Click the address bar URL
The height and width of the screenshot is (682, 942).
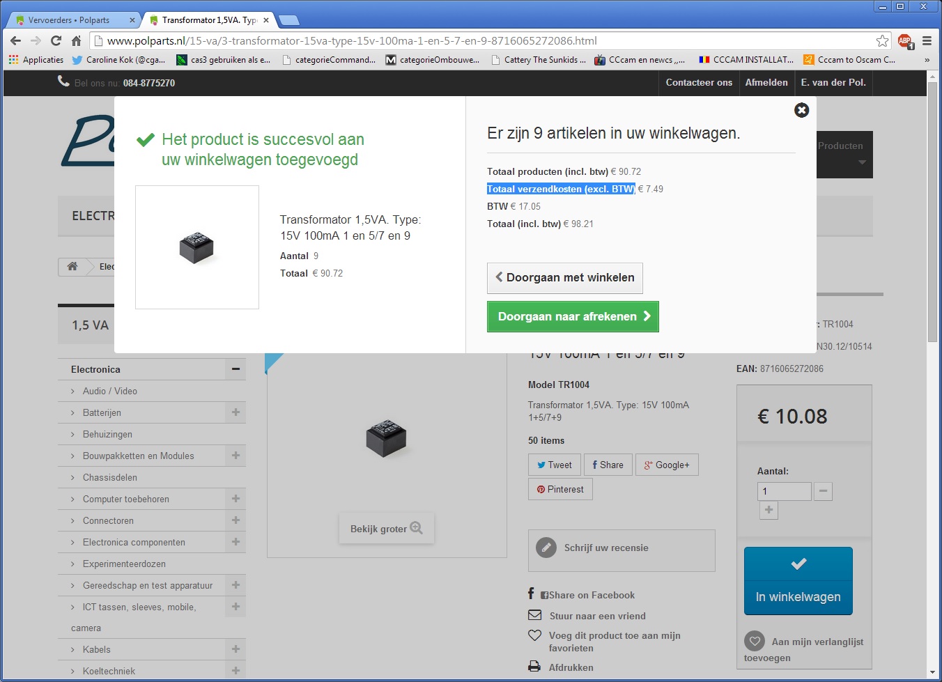(352, 41)
